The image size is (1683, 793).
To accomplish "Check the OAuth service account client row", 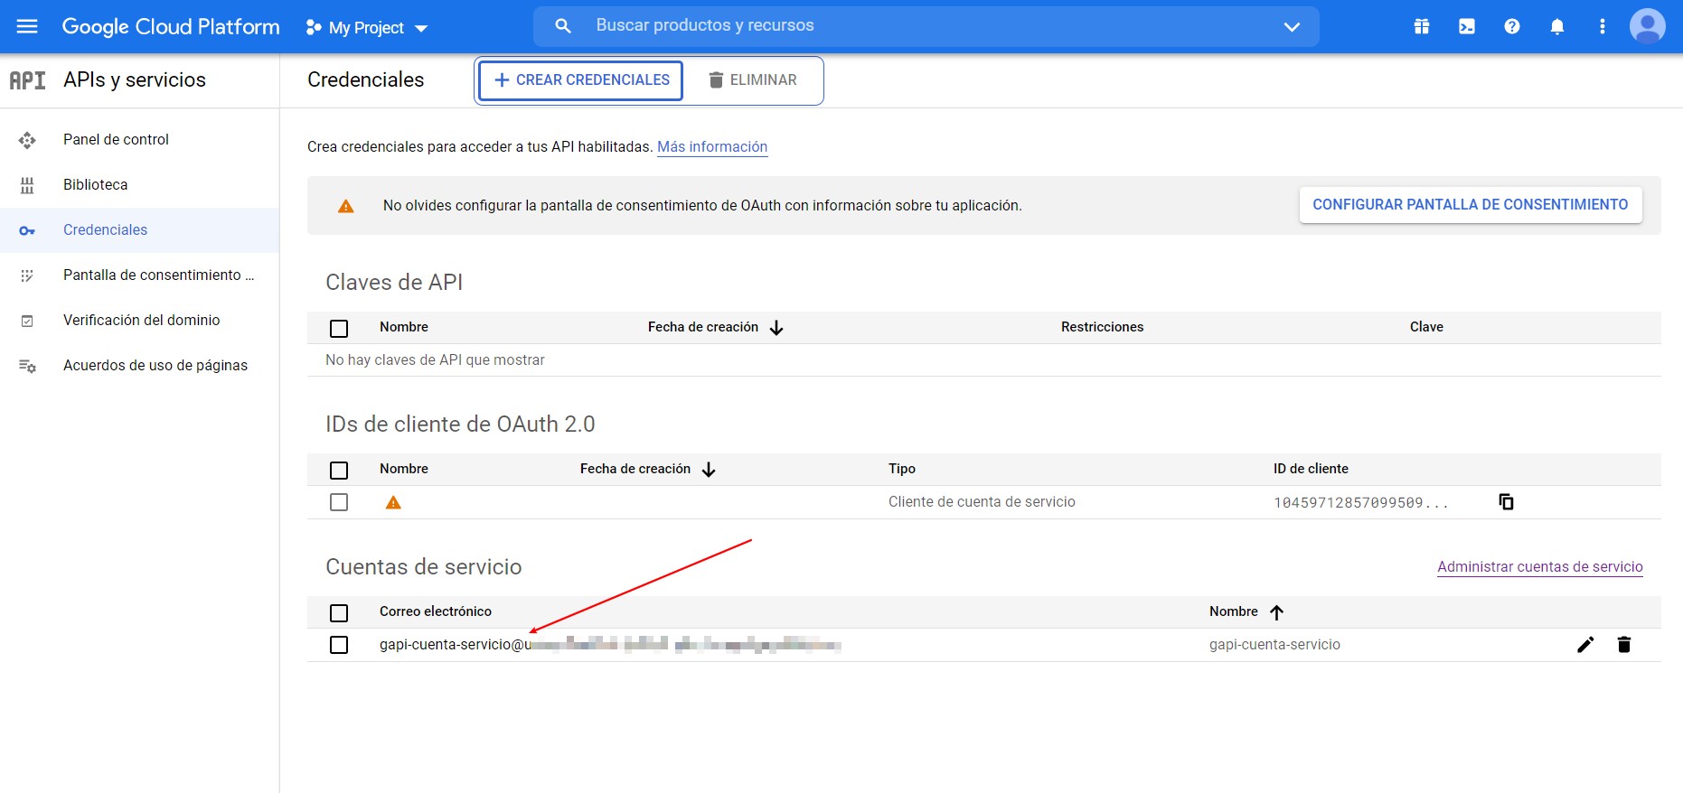I will click(x=339, y=502).
